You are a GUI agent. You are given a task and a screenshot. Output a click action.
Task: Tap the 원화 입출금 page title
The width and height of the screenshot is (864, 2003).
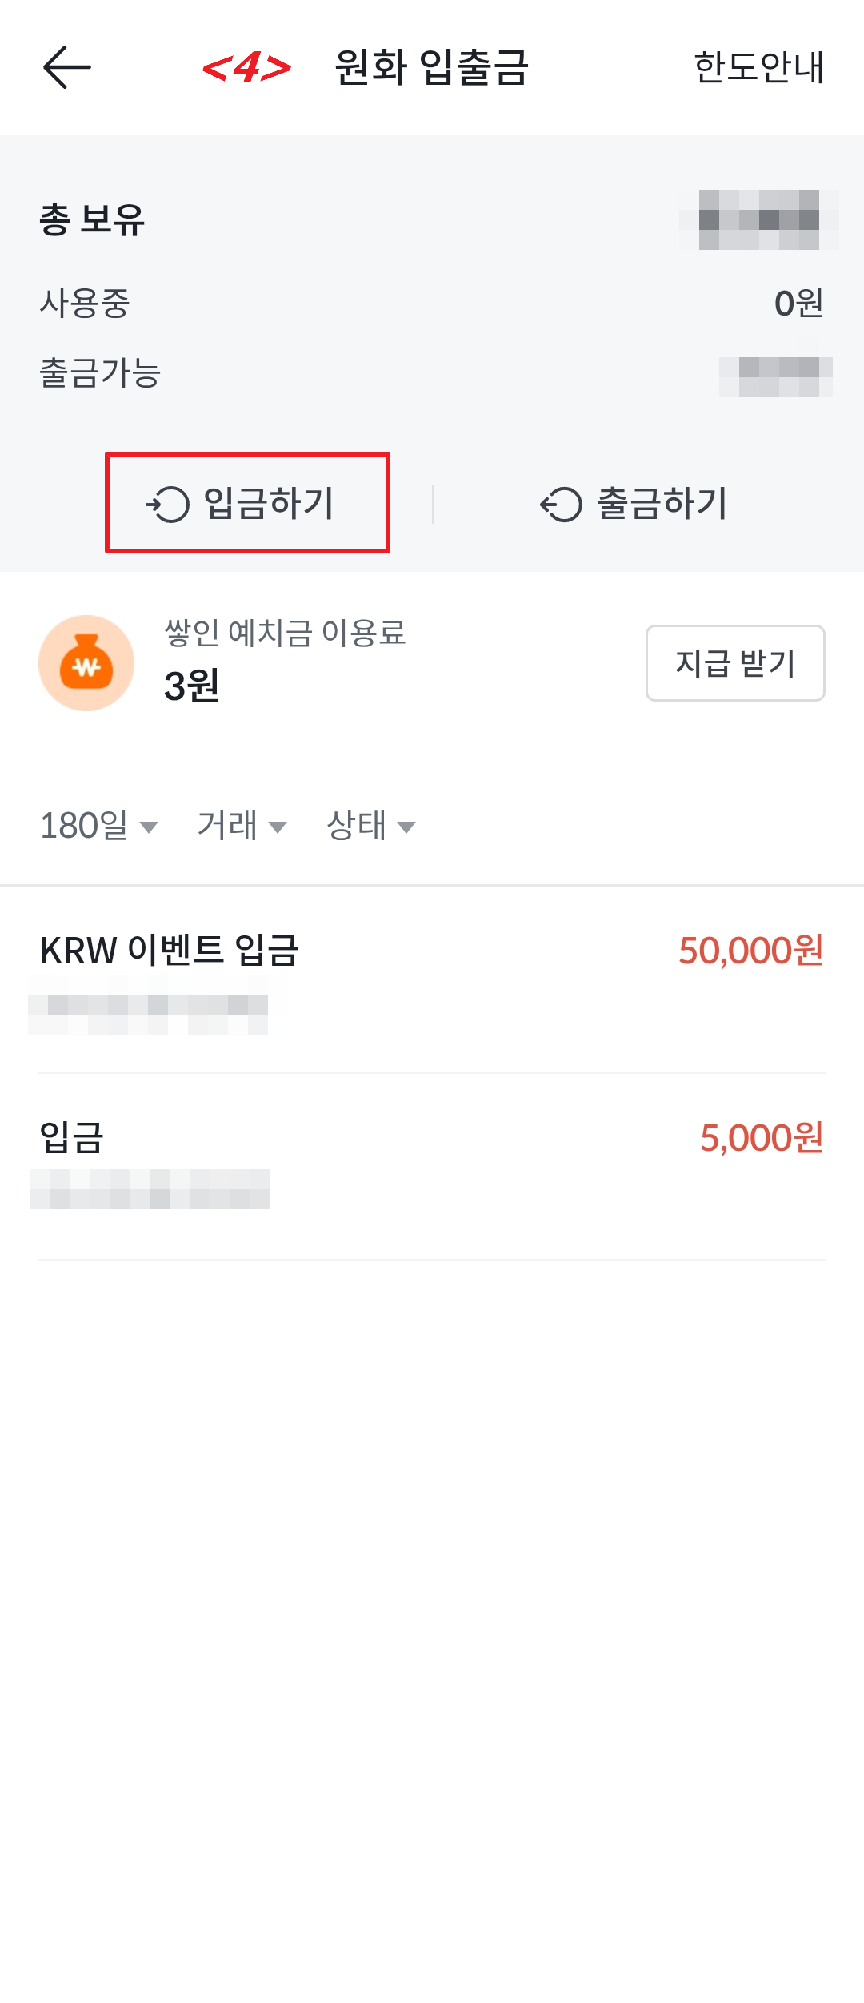[x=432, y=67]
